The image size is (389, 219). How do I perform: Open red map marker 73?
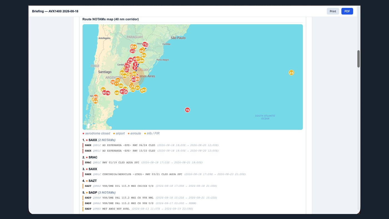127,66
